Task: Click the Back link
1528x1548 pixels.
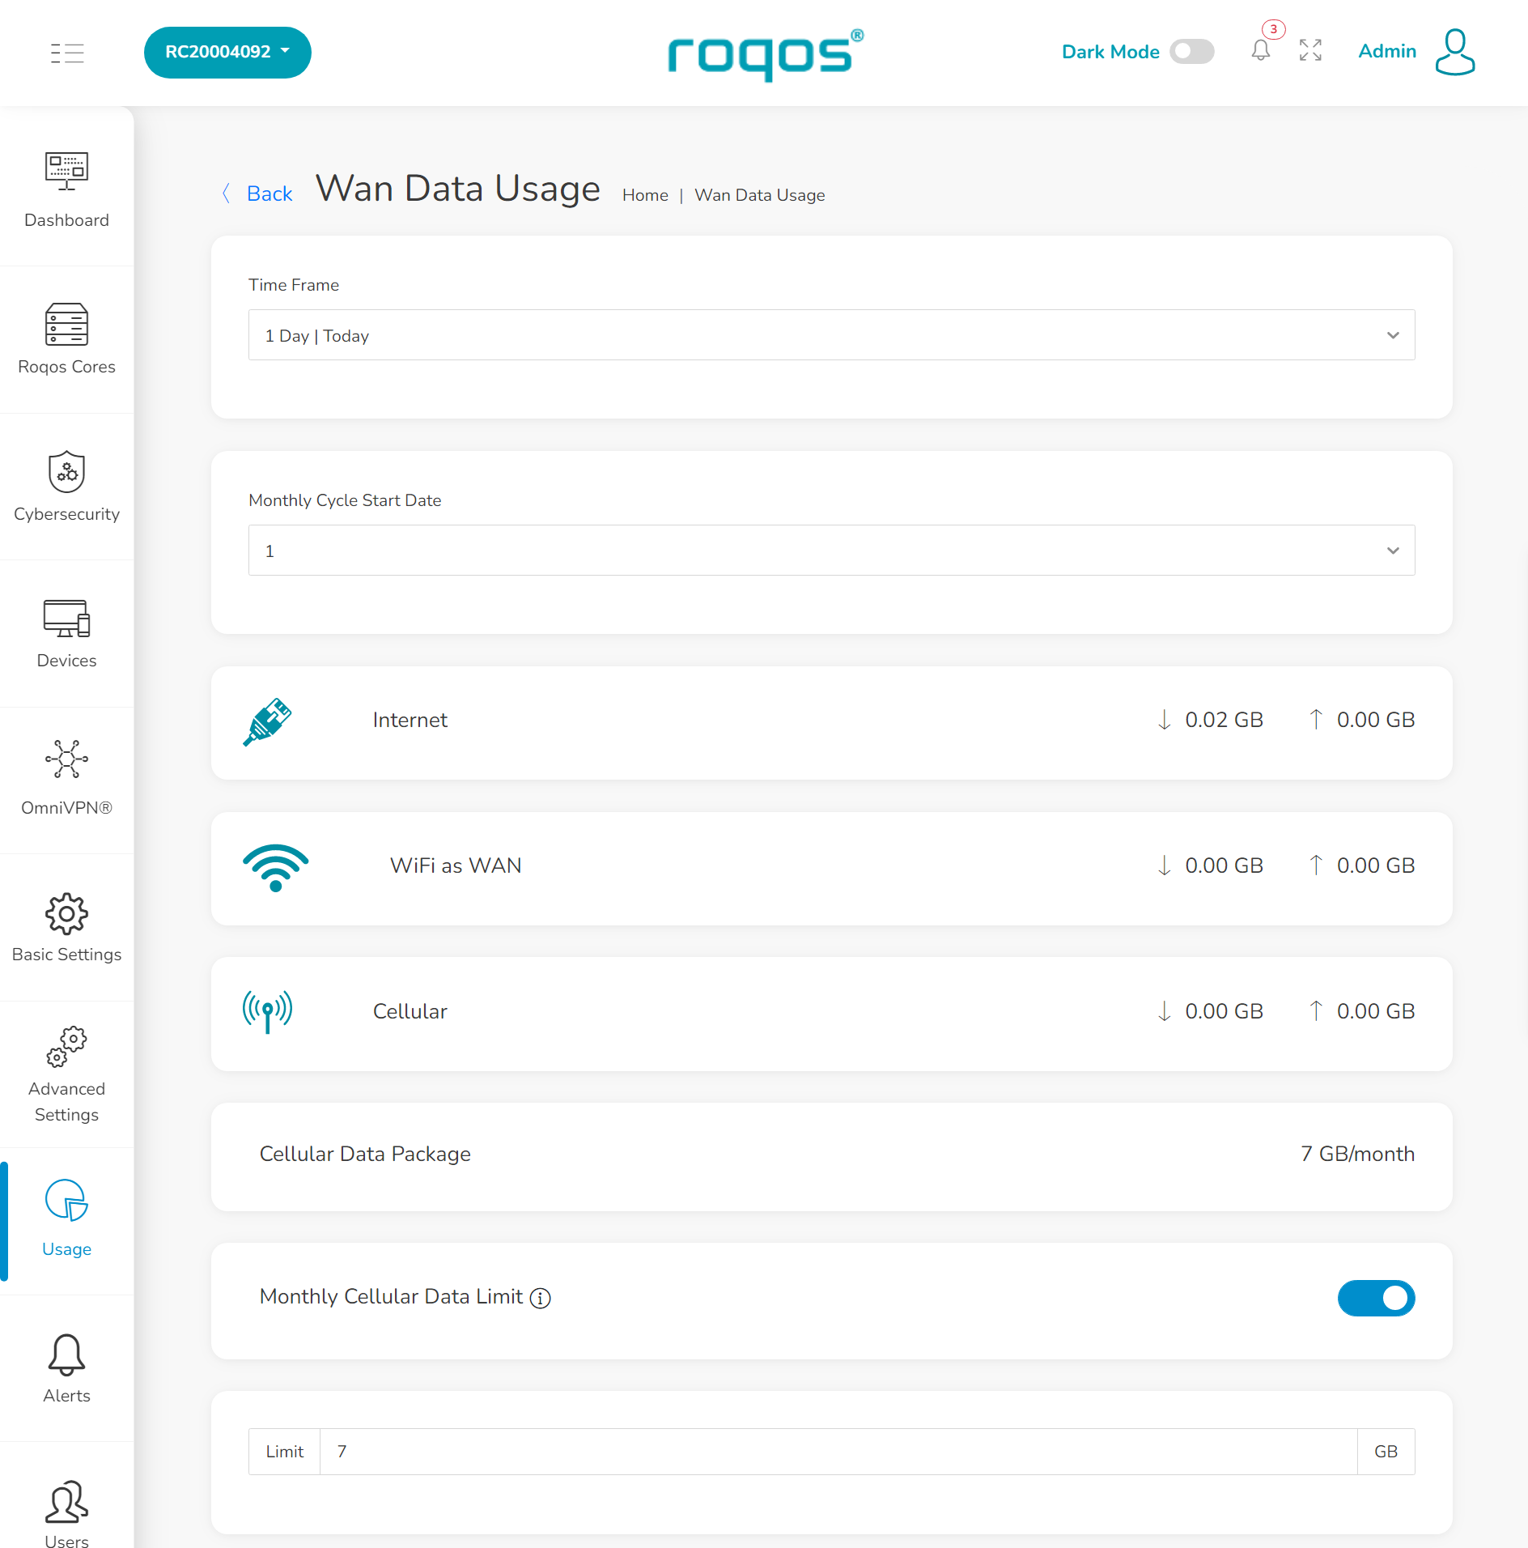Action: pyautogui.click(x=259, y=193)
